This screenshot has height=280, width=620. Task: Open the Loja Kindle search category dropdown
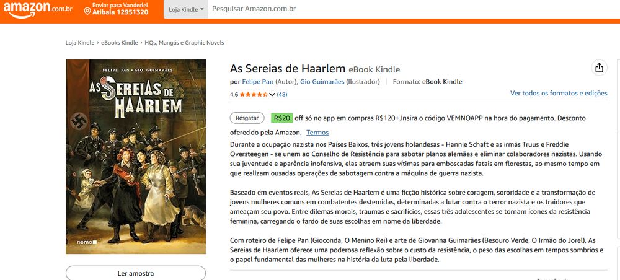tap(186, 9)
